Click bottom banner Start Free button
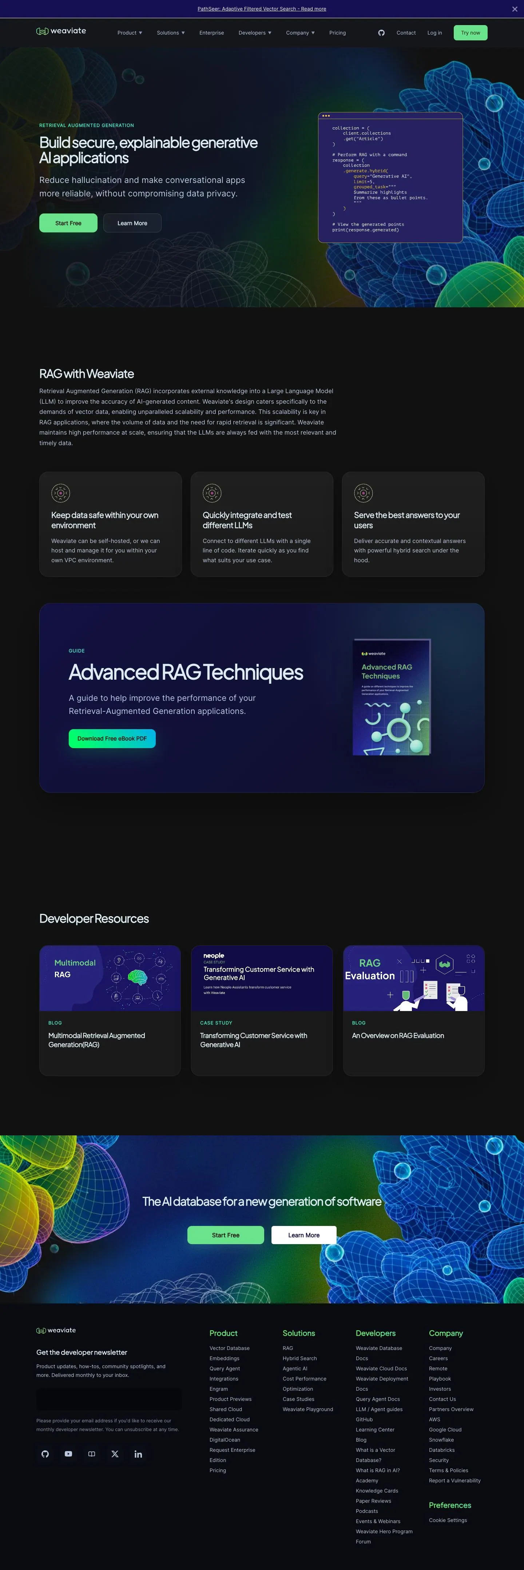Screen dimensions: 524x1570 click(226, 1235)
